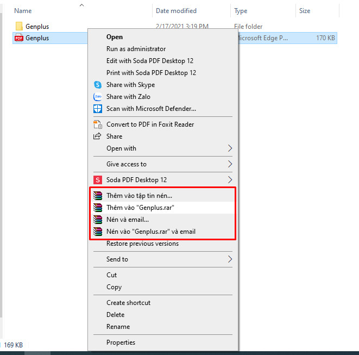Expand the 'Open with' submenu arrow
359x355 pixels.
click(230, 148)
